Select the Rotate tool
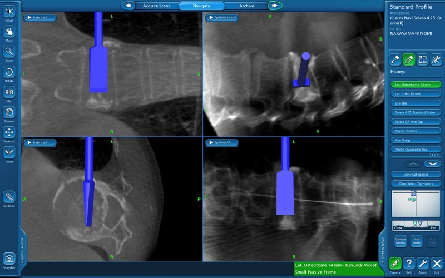This screenshot has height=278, width=445. tap(9, 72)
